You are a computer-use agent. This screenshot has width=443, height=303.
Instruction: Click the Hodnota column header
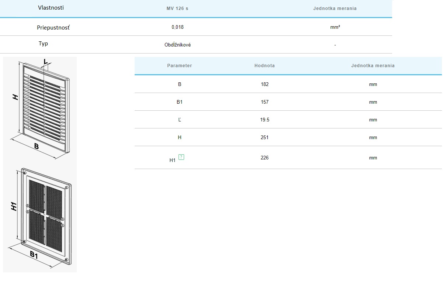tap(264, 65)
